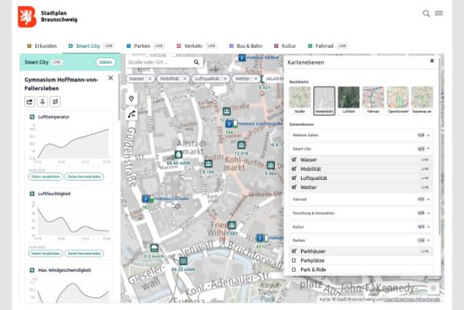The image size is (464, 310).
Task: Click the locate-me icon at the map's bottom right
Action: 433,288
